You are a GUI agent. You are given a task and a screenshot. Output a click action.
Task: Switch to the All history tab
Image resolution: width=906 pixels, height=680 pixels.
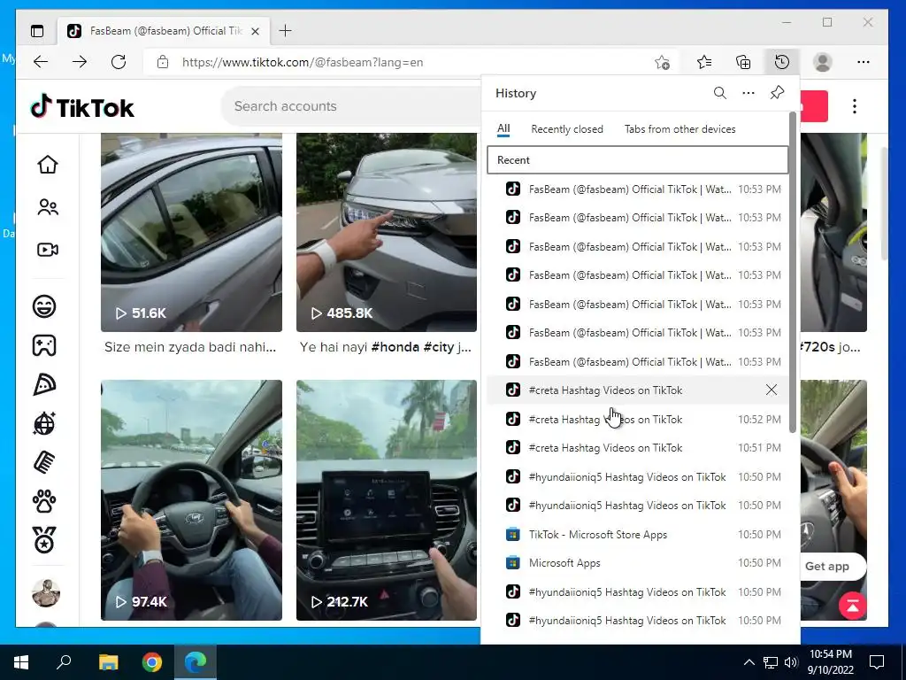503,129
